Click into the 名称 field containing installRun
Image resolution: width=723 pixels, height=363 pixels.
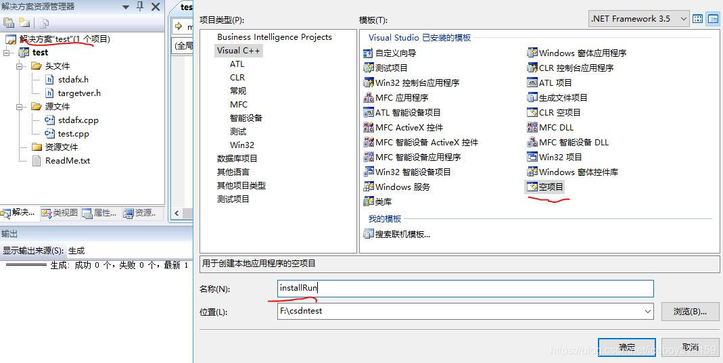coord(465,289)
